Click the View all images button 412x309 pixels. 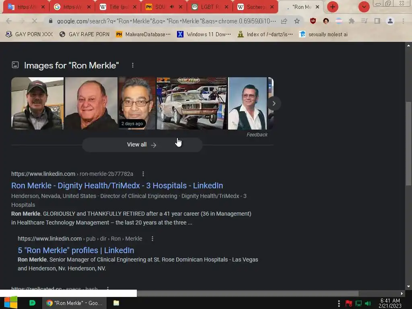[x=142, y=145]
